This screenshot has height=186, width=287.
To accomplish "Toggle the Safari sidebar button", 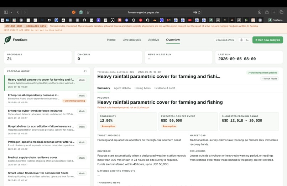I will [x=6, y=12].
